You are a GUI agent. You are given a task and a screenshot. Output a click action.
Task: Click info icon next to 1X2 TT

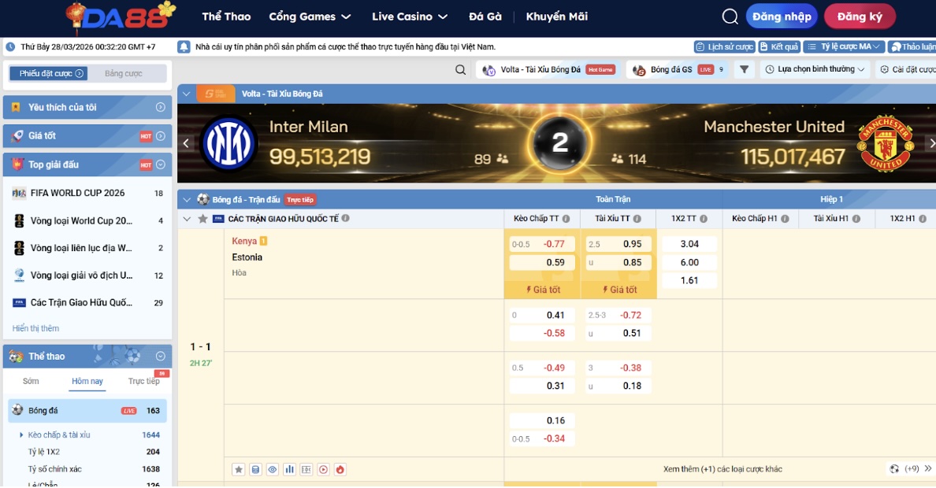(704, 219)
